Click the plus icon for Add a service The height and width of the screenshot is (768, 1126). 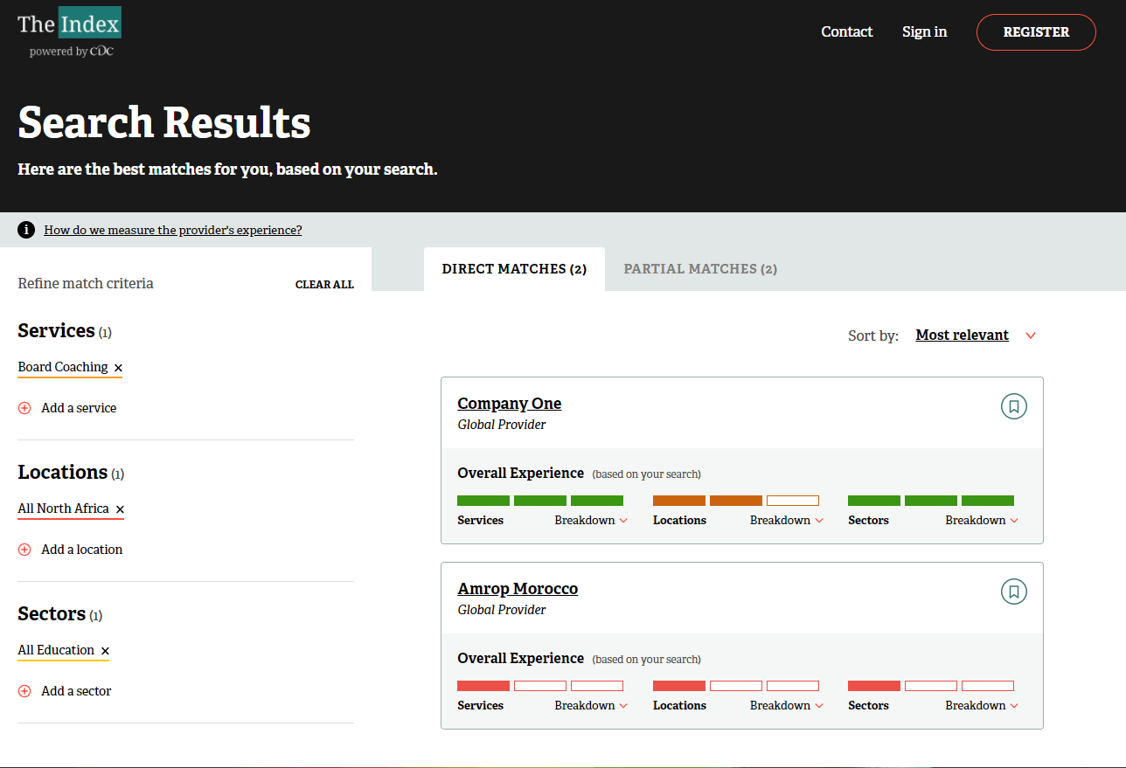coord(24,408)
